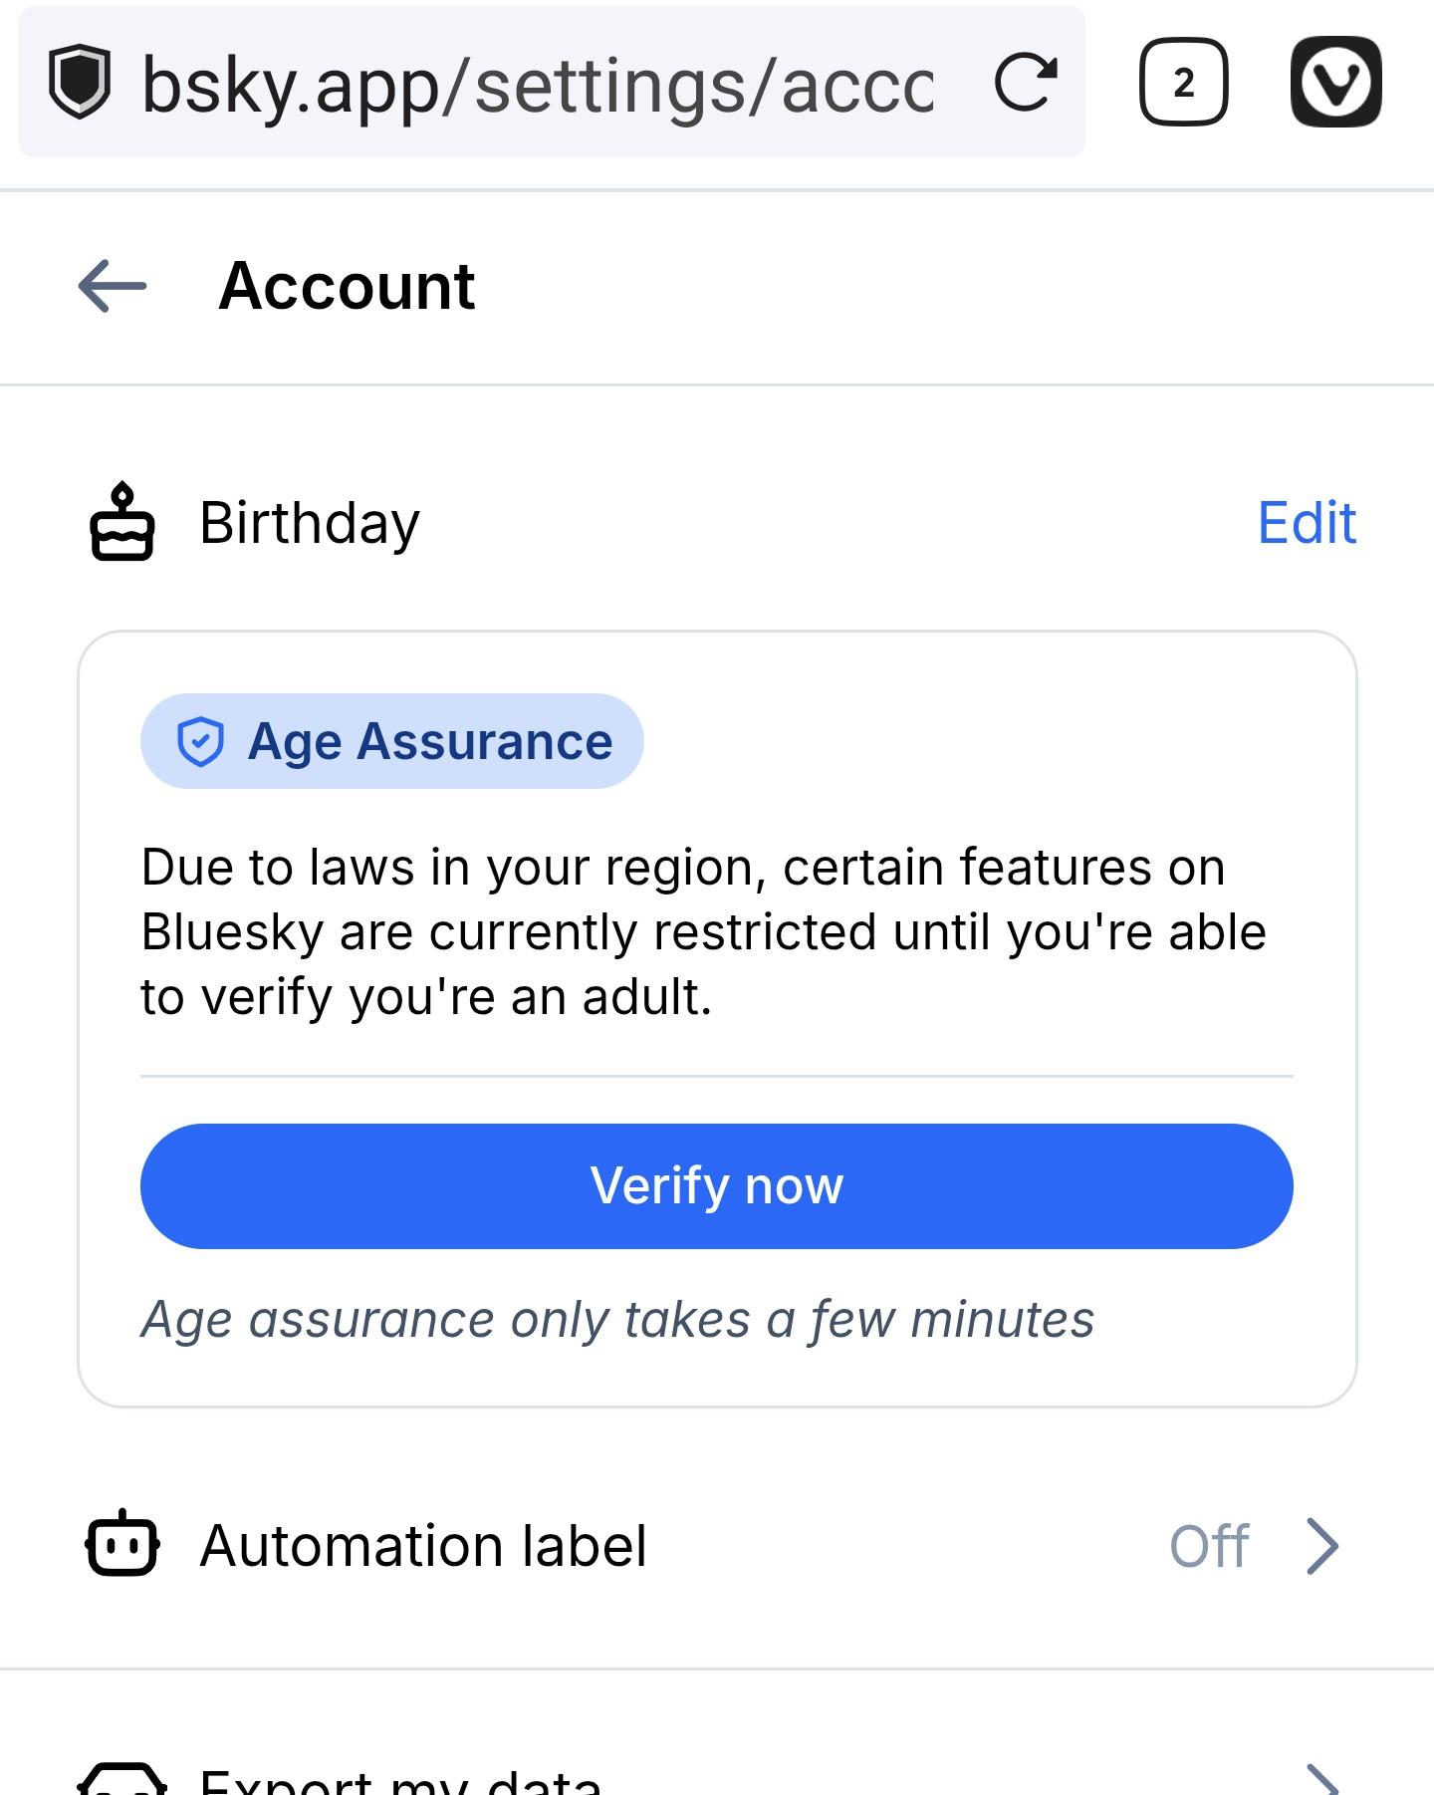
Task: Open the browser tab switcher showing 2
Action: 1185,82
